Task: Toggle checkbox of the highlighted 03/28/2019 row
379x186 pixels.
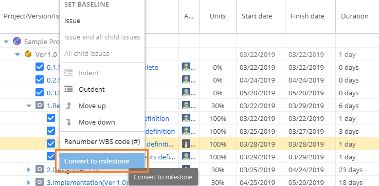Action: pos(51,144)
